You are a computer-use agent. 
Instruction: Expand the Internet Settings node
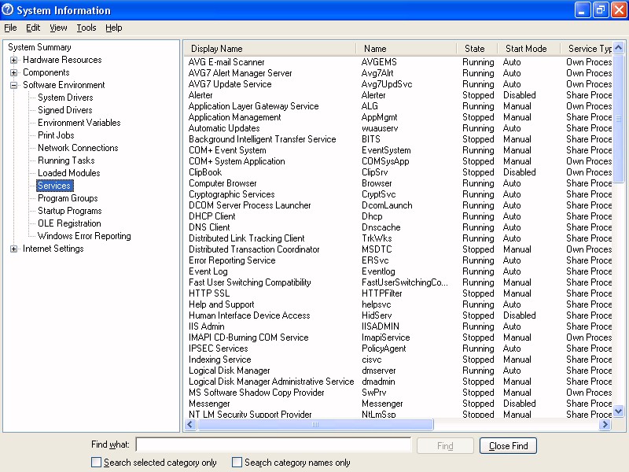(14, 249)
